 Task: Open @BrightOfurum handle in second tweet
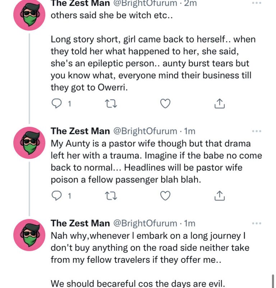click(x=145, y=131)
